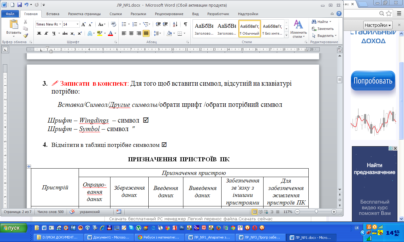
Task: Toggle paragraph marks display (¶)
Action: 185,24
